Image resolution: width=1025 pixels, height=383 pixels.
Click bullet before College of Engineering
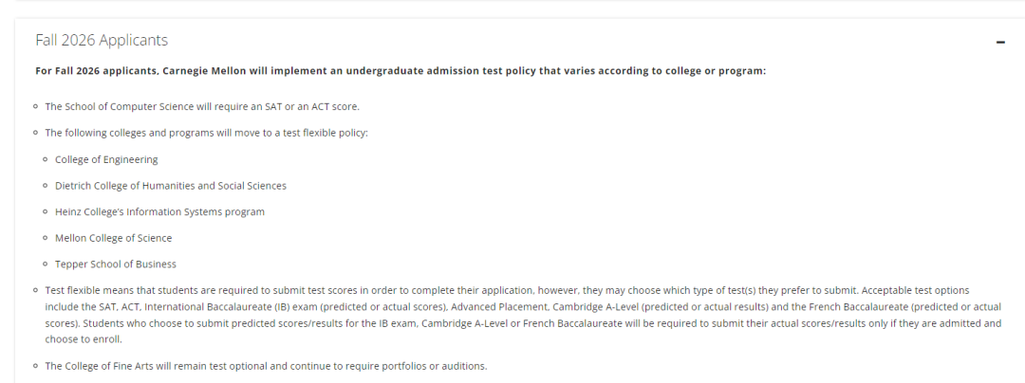point(46,159)
